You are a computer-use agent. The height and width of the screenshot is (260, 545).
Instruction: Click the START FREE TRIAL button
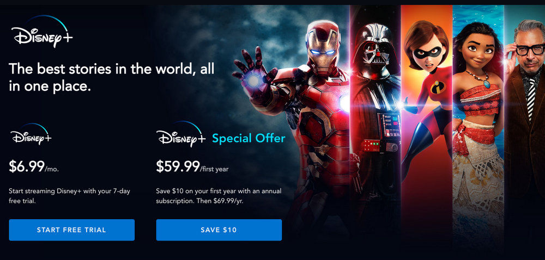click(x=71, y=230)
